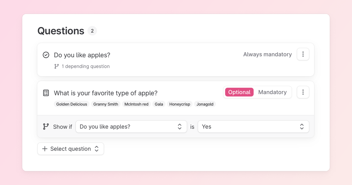
Task: Toggle 'Always mandatory' on the first question
Action: 267,54
